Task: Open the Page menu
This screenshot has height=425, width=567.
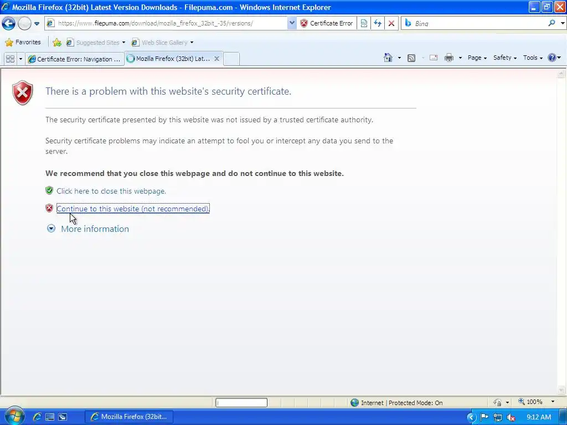Action: click(x=477, y=58)
